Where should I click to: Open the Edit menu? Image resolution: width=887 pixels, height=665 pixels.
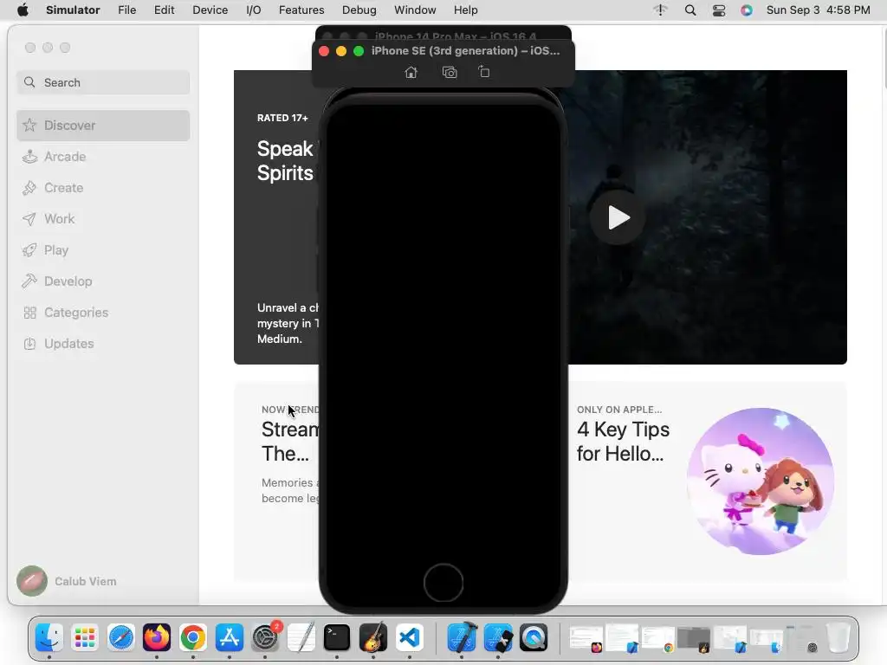pos(164,10)
